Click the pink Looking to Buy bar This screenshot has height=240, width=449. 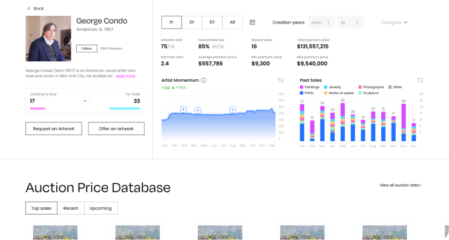click(x=38, y=108)
